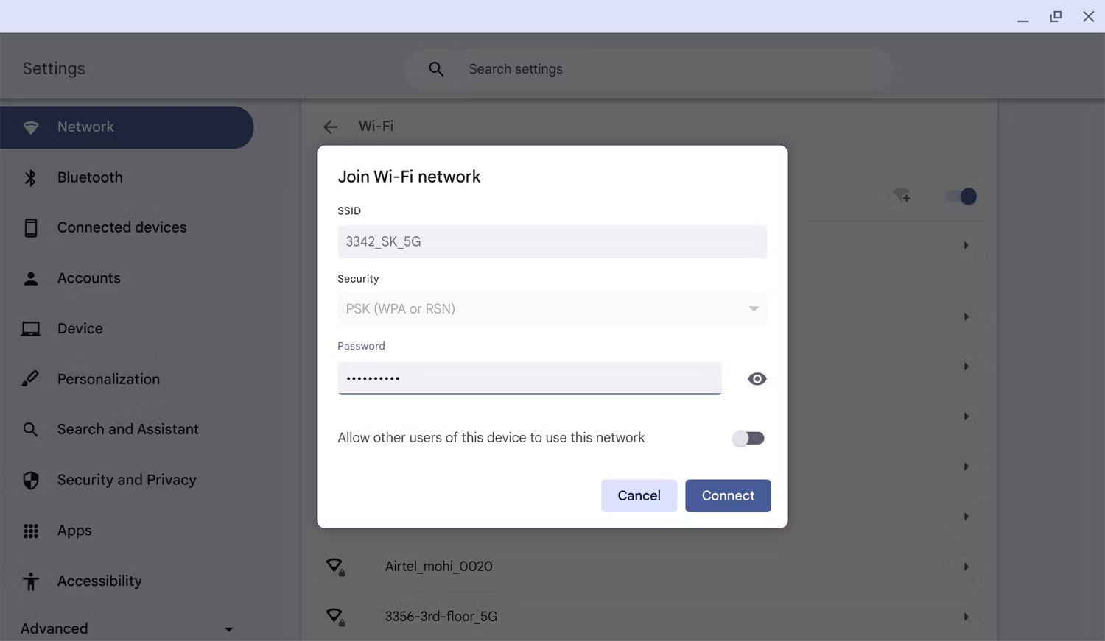
Task: Expand details for Airtel_mohi_0020 network
Action: pos(966,566)
